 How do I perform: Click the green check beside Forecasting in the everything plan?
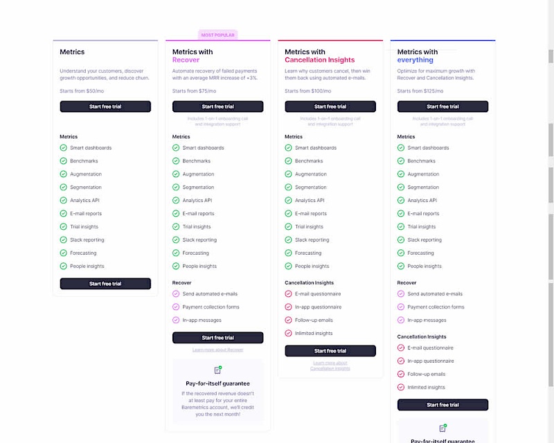(x=401, y=253)
